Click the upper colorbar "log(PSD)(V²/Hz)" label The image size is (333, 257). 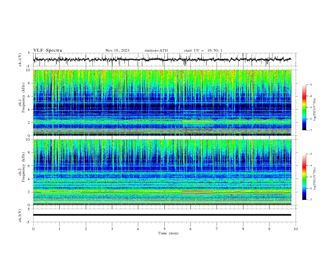(315, 110)
